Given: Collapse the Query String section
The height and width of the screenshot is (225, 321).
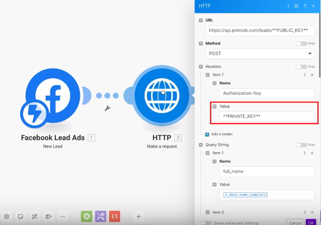Looking at the screenshot, I should 201,145.
